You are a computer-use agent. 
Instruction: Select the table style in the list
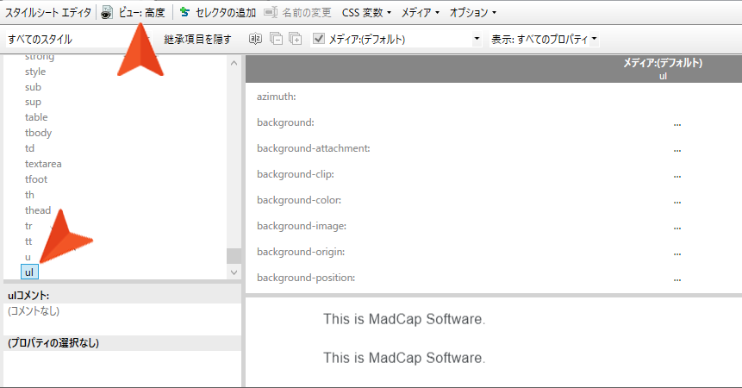[x=36, y=117]
